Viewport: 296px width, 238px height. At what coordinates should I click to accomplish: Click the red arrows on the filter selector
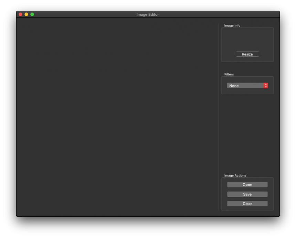tap(266, 86)
